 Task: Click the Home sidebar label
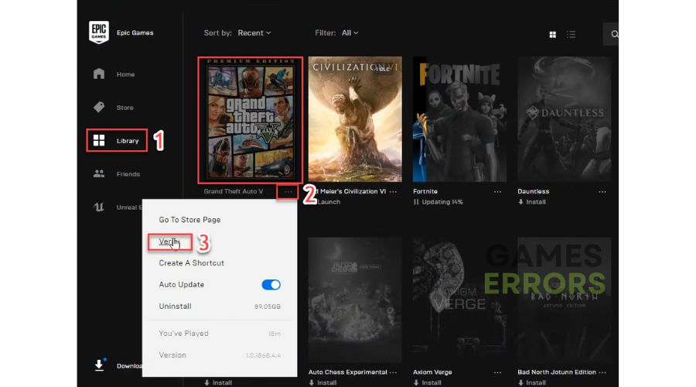tap(125, 74)
